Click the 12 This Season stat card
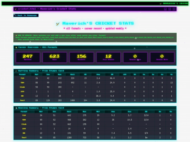190x142 pixels. tap(108, 58)
